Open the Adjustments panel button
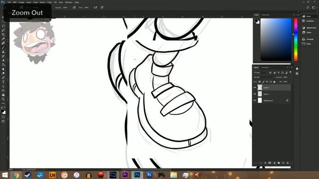 [309, 28]
